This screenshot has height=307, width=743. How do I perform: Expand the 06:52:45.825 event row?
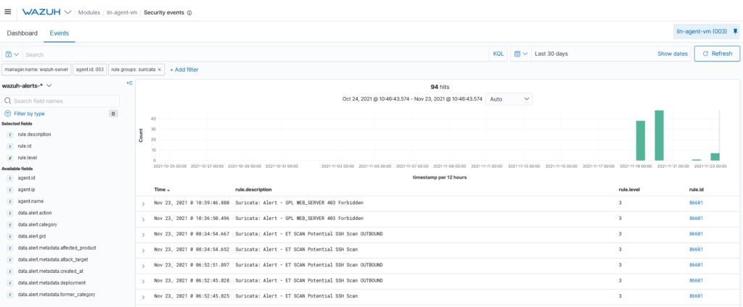[144, 297]
